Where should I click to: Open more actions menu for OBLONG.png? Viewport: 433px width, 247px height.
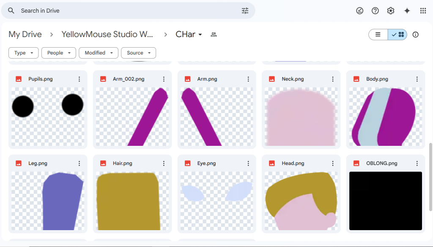pos(417,163)
